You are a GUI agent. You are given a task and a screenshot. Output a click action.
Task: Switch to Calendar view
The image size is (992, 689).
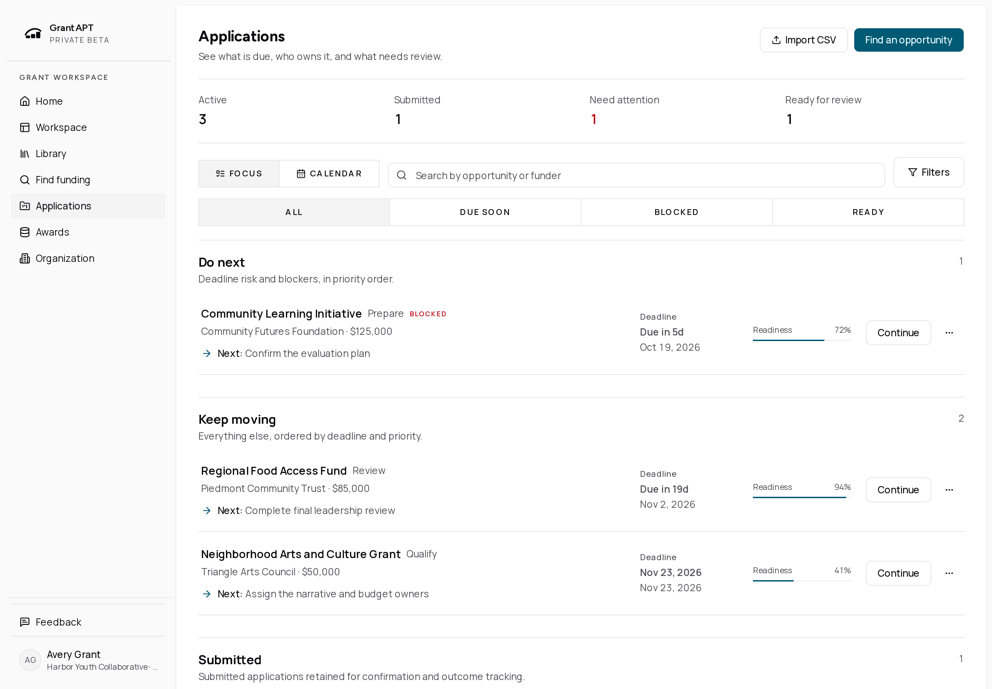point(329,174)
